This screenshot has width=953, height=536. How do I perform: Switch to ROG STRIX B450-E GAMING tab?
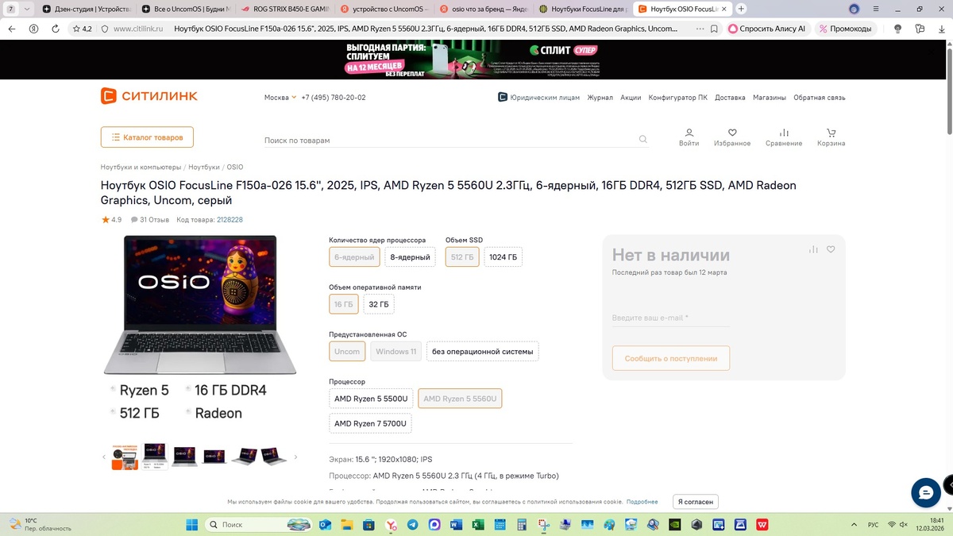(x=285, y=9)
